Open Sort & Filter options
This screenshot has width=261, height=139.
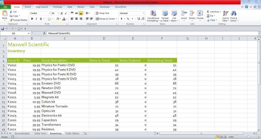[226, 16]
